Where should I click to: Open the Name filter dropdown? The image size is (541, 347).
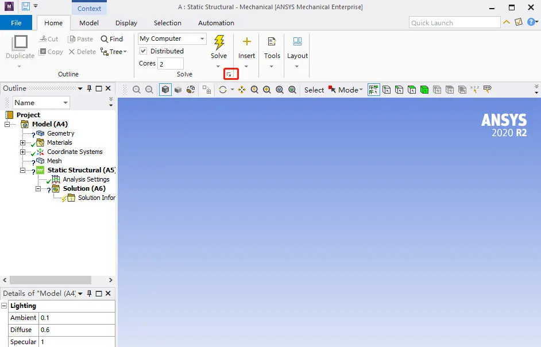(41, 102)
